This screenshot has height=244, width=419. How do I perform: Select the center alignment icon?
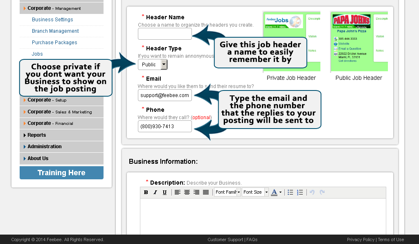[187, 192]
